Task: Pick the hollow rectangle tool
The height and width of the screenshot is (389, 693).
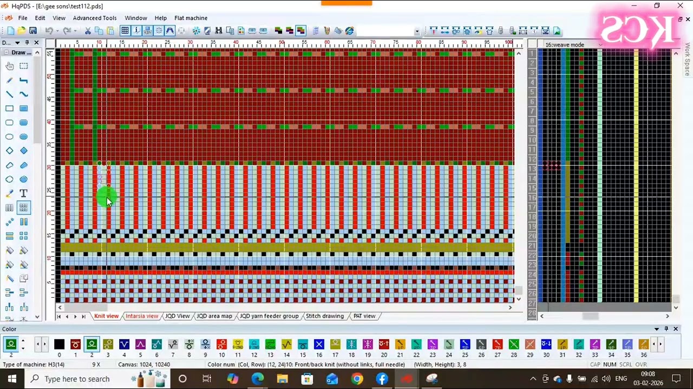Action: click(10, 108)
